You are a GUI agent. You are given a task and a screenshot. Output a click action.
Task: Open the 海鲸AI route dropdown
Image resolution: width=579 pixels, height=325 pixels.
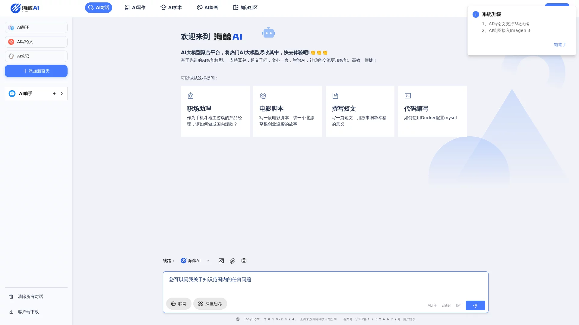pos(195,261)
